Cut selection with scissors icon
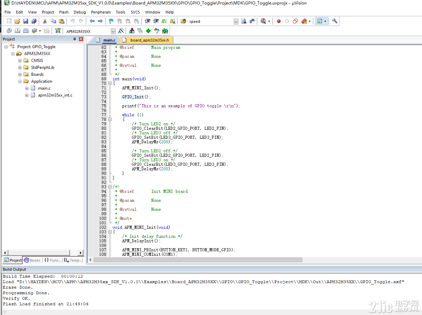Image resolution: width=422 pixels, height=315 pixels. pos(45,21)
